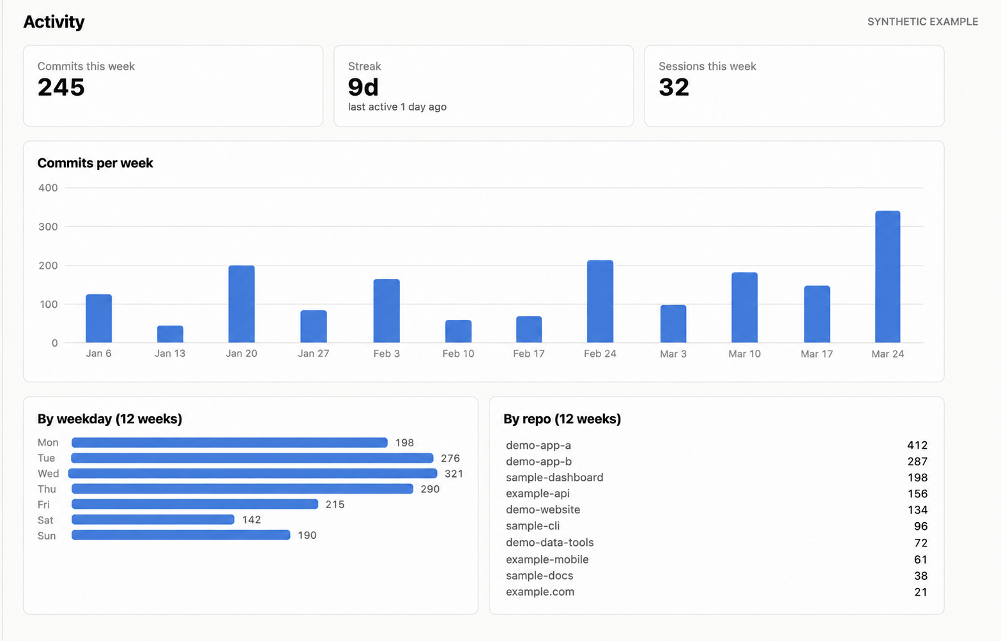
Task: Click the Mar 17 weekly commits bar
Action: click(x=817, y=314)
